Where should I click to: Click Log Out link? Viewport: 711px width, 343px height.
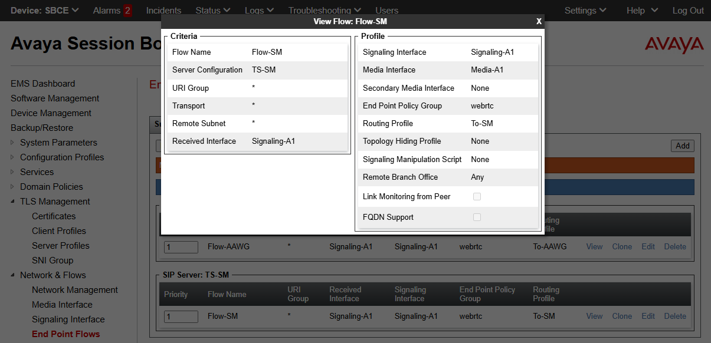(688, 11)
